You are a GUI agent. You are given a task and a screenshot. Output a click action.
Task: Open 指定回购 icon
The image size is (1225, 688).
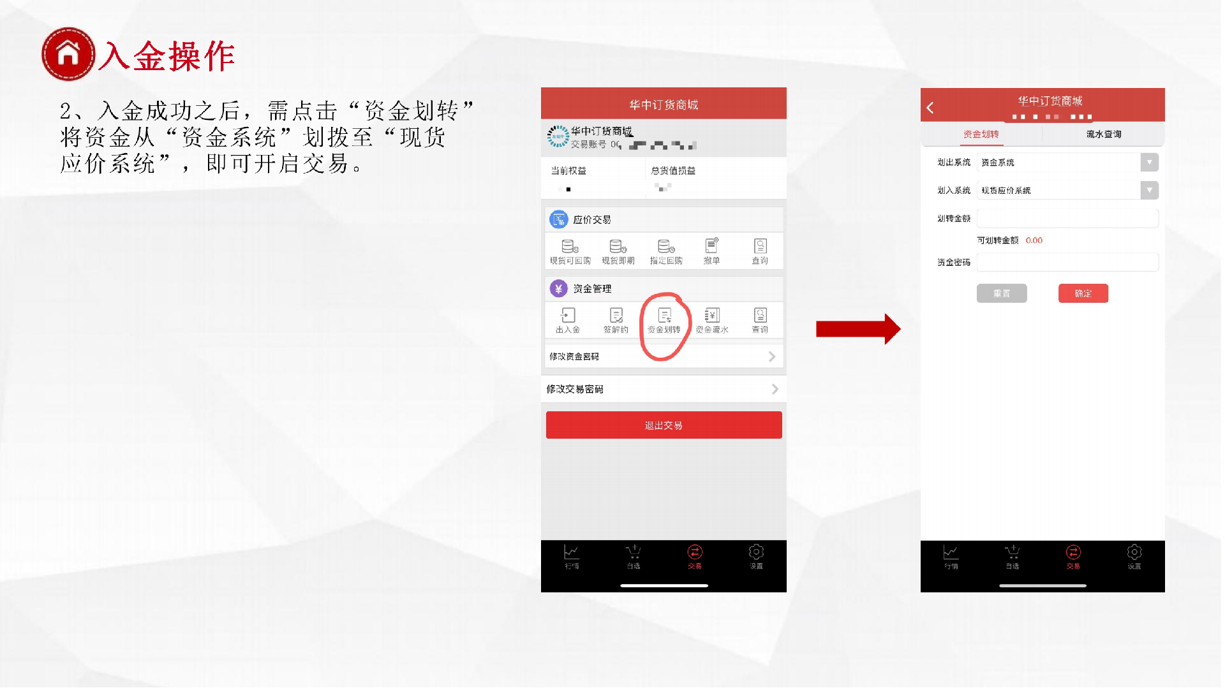(x=666, y=252)
